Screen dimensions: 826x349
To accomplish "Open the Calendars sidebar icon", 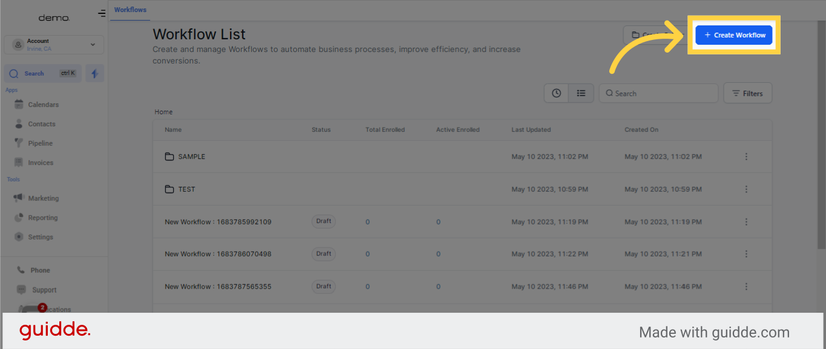I will (x=19, y=105).
